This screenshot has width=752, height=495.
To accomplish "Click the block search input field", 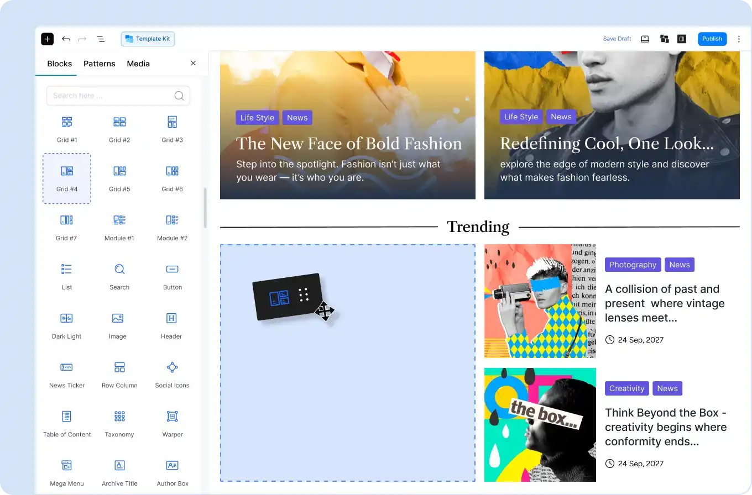I will tap(111, 96).
